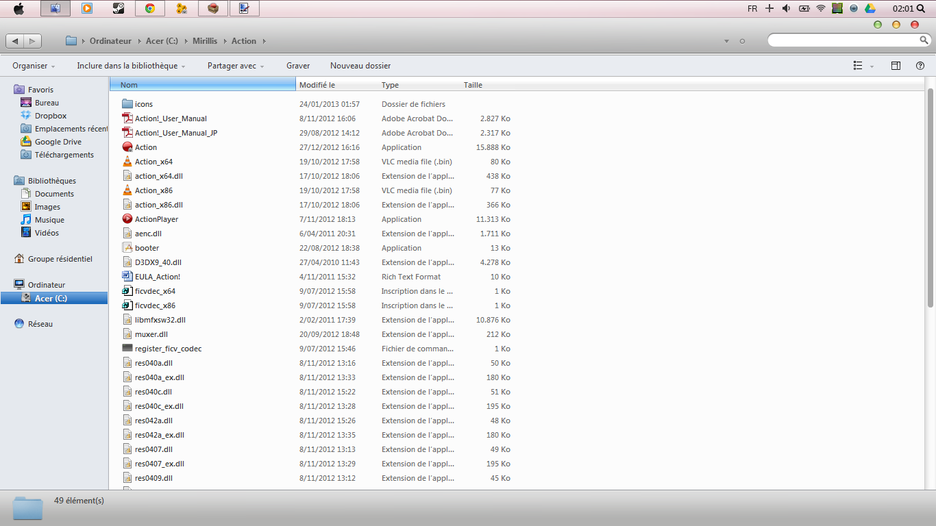Click the FR language indicator
The image size is (936, 526).
[x=752, y=9]
